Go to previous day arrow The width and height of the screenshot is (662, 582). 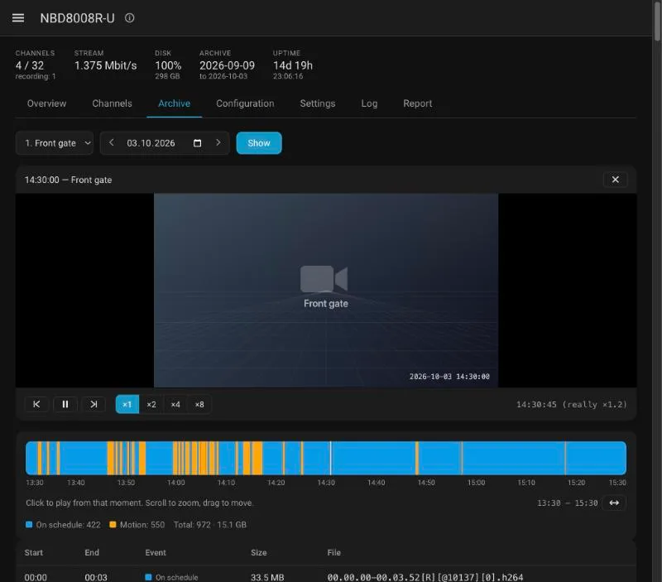click(x=112, y=142)
